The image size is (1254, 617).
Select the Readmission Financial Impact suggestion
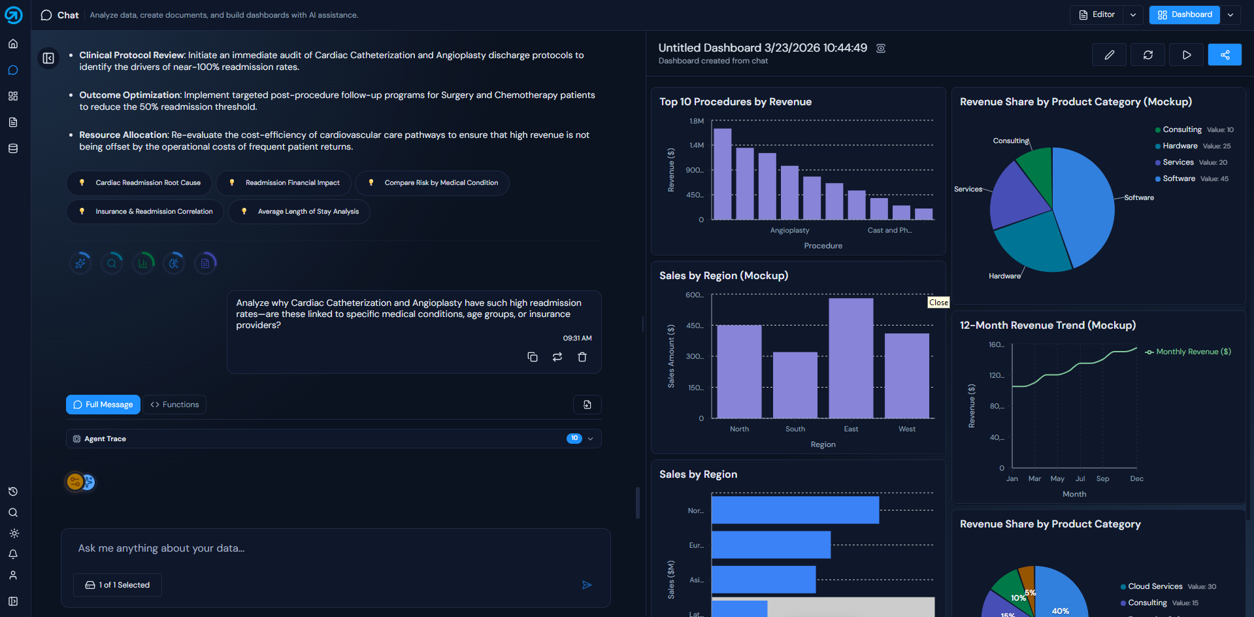click(x=284, y=183)
